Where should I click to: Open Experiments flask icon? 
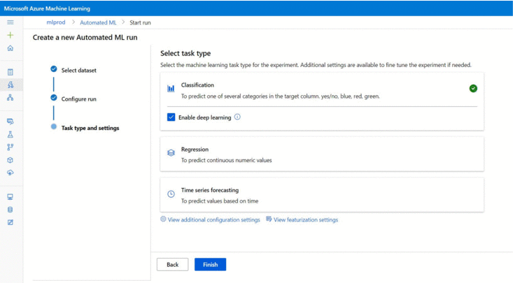10,134
